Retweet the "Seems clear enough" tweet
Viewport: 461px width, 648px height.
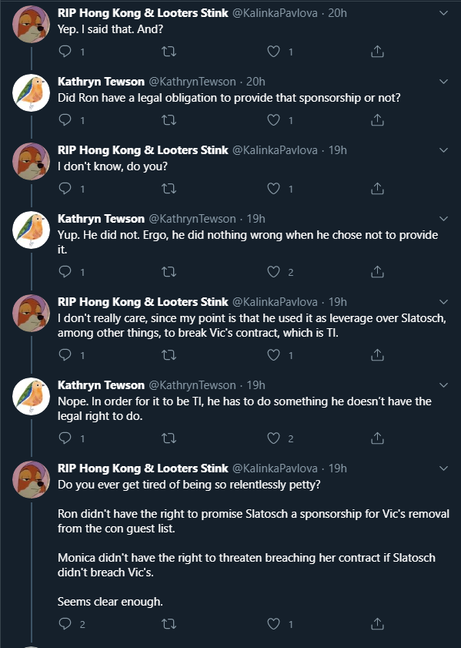pos(169,623)
